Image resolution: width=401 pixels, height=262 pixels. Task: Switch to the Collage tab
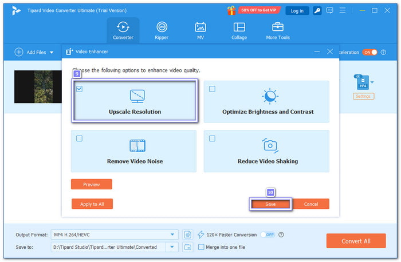239,30
